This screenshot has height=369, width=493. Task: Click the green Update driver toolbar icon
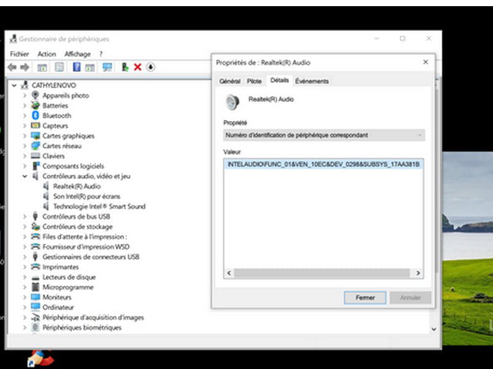[125, 67]
